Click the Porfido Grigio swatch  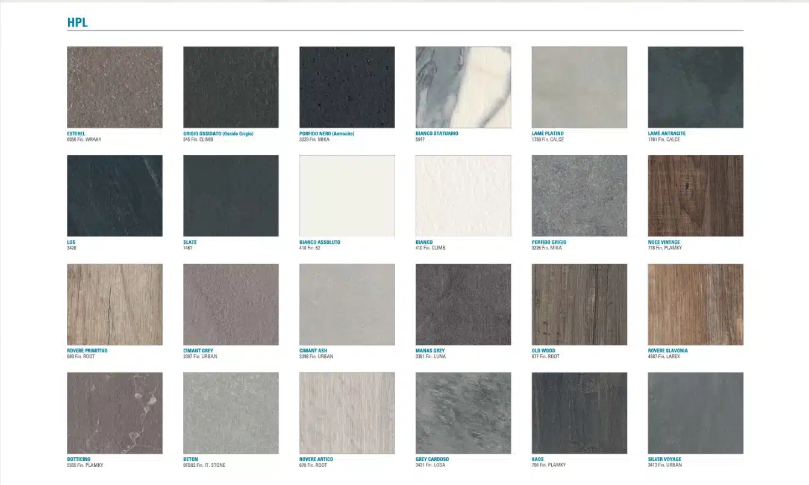pos(579,196)
